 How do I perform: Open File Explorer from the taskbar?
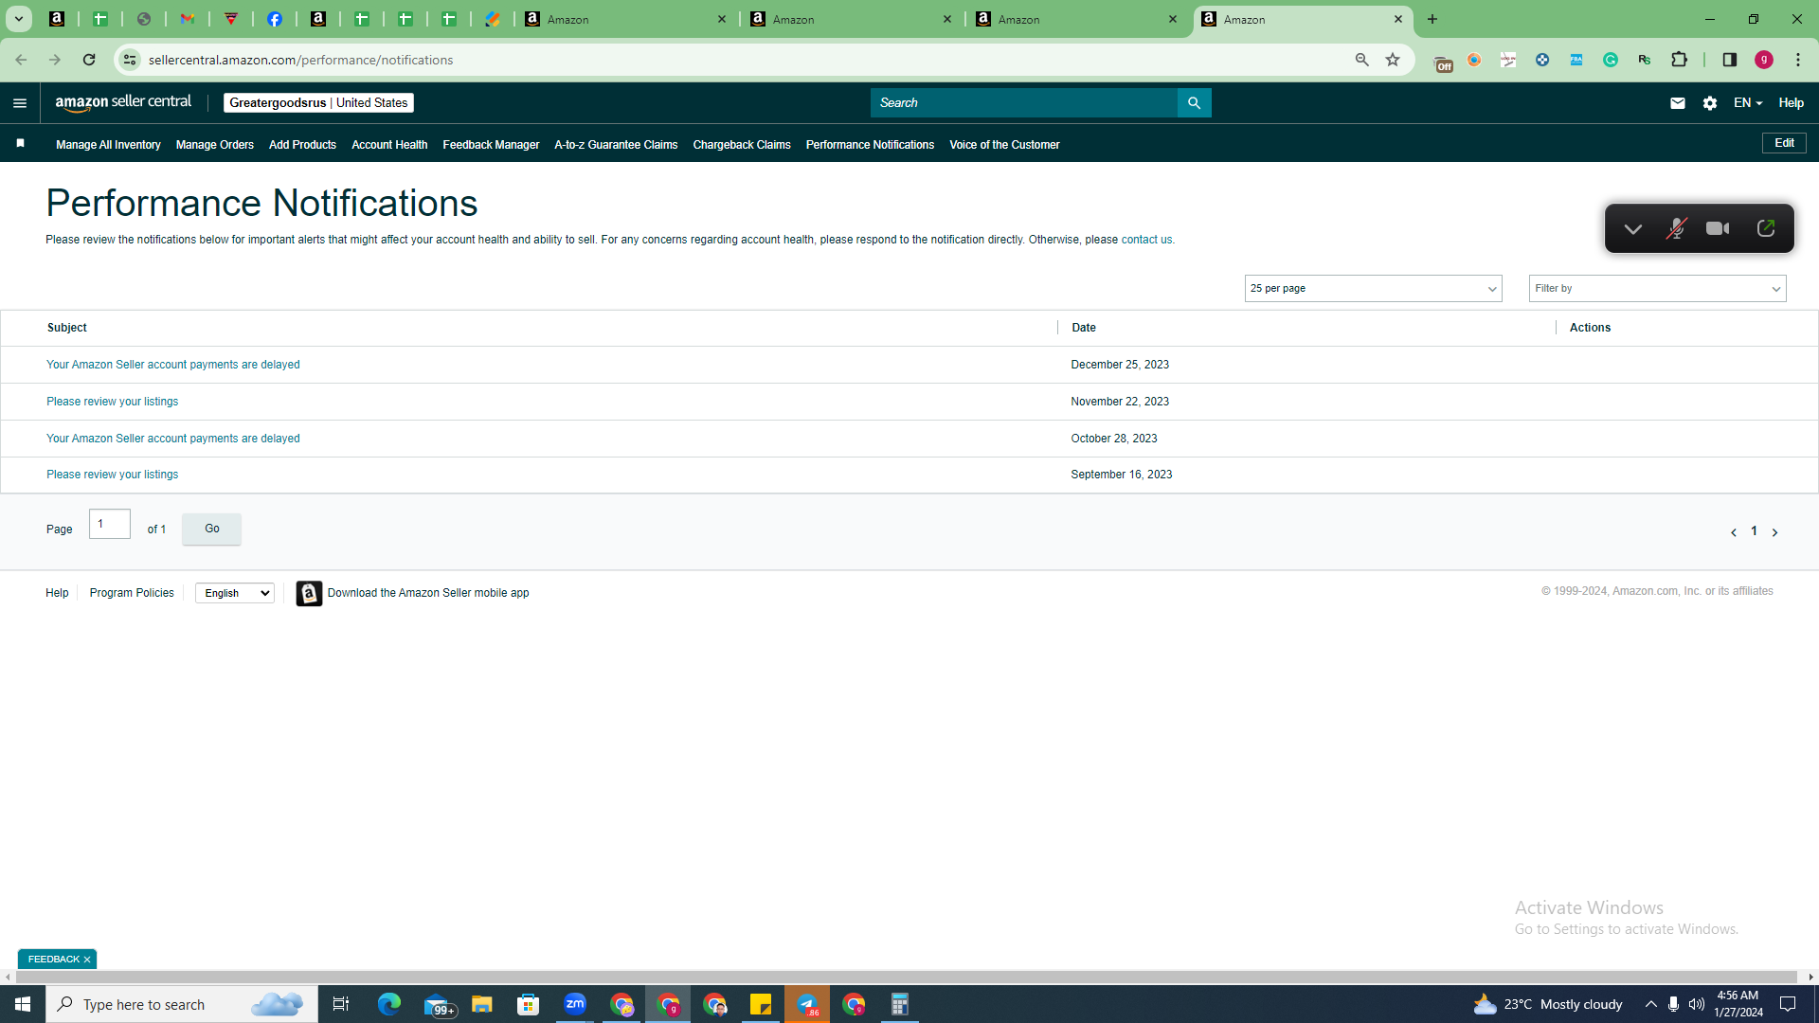(x=482, y=1004)
